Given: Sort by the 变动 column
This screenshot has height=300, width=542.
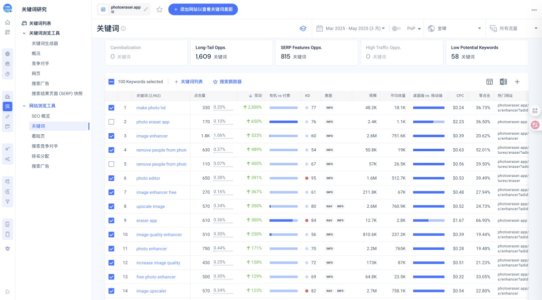Looking at the screenshot, I should pos(255,96).
